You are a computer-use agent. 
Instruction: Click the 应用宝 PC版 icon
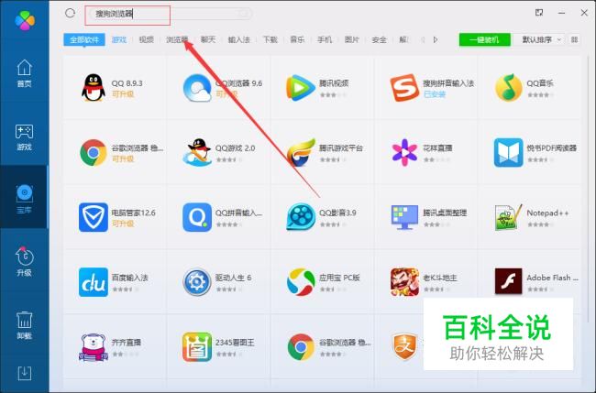pos(301,282)
